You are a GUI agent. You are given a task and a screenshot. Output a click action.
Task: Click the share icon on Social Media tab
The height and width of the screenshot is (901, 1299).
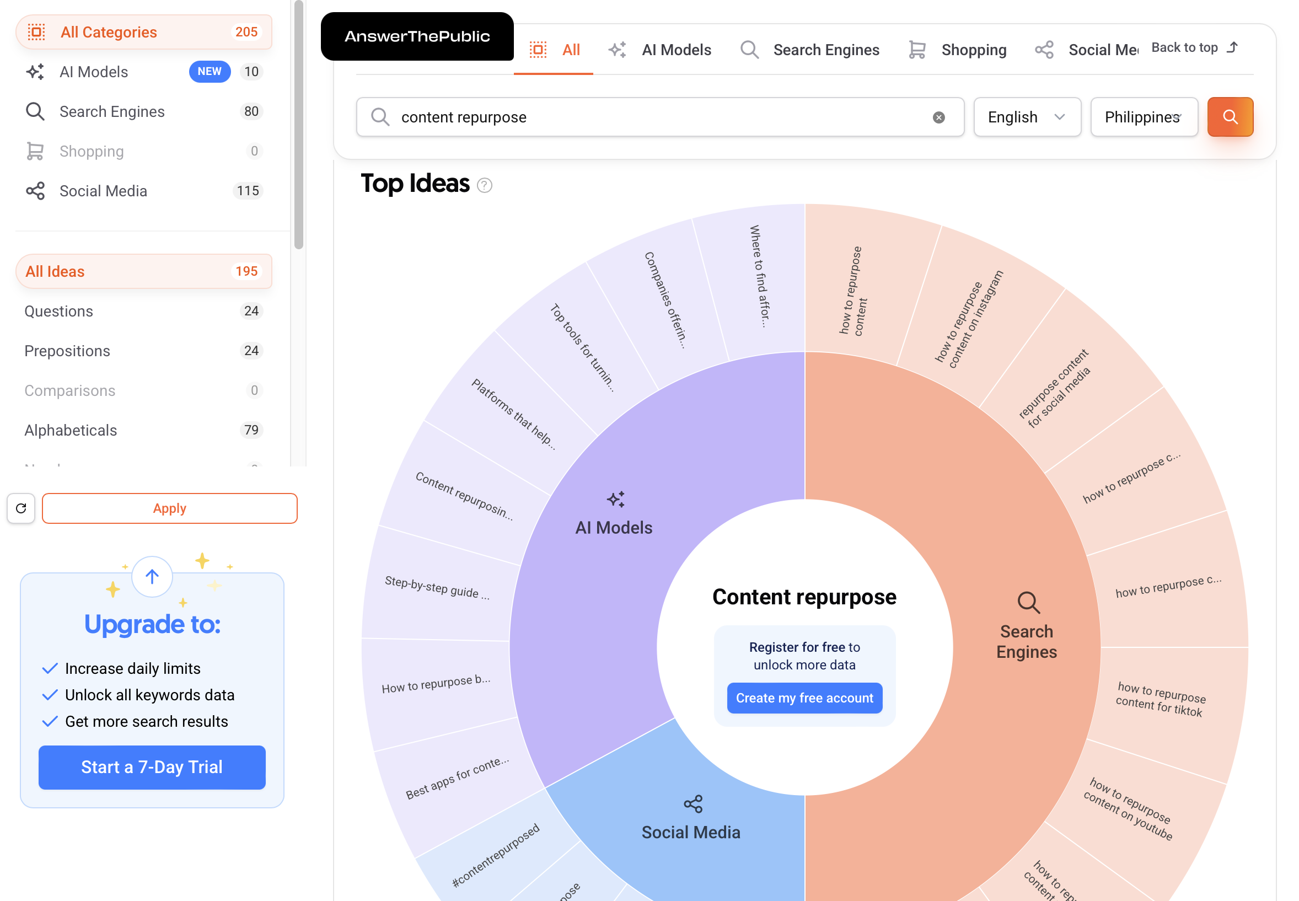(1044, 50)
